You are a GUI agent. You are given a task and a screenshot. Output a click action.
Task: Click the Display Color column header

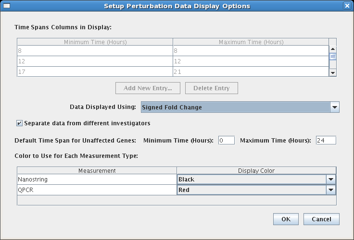[x=256, y=170]
